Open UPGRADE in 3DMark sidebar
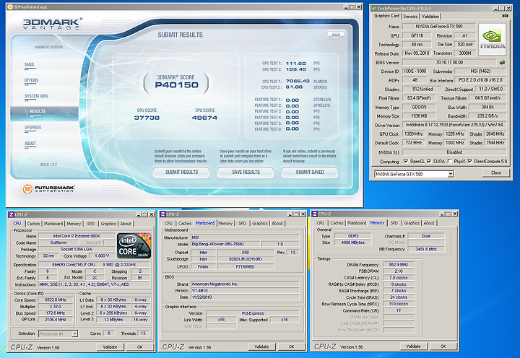520x358 pixels. coord(32,128)
